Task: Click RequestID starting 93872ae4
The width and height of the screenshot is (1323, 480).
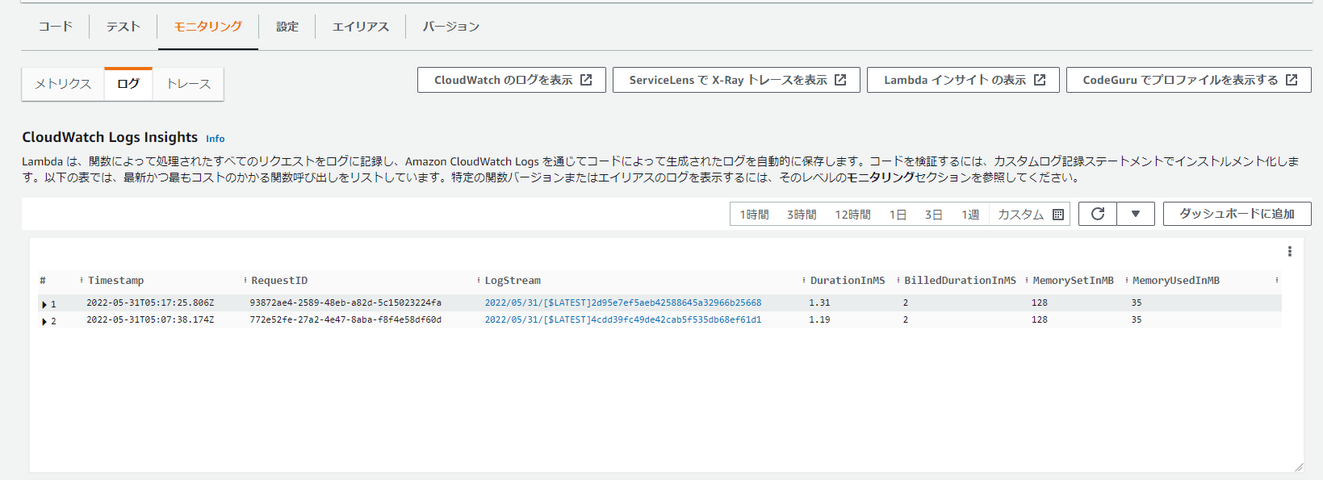Action: [345, 303]
